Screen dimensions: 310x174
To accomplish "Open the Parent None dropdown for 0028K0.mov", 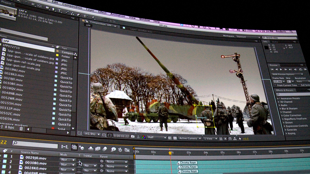I will click(116, 171).
